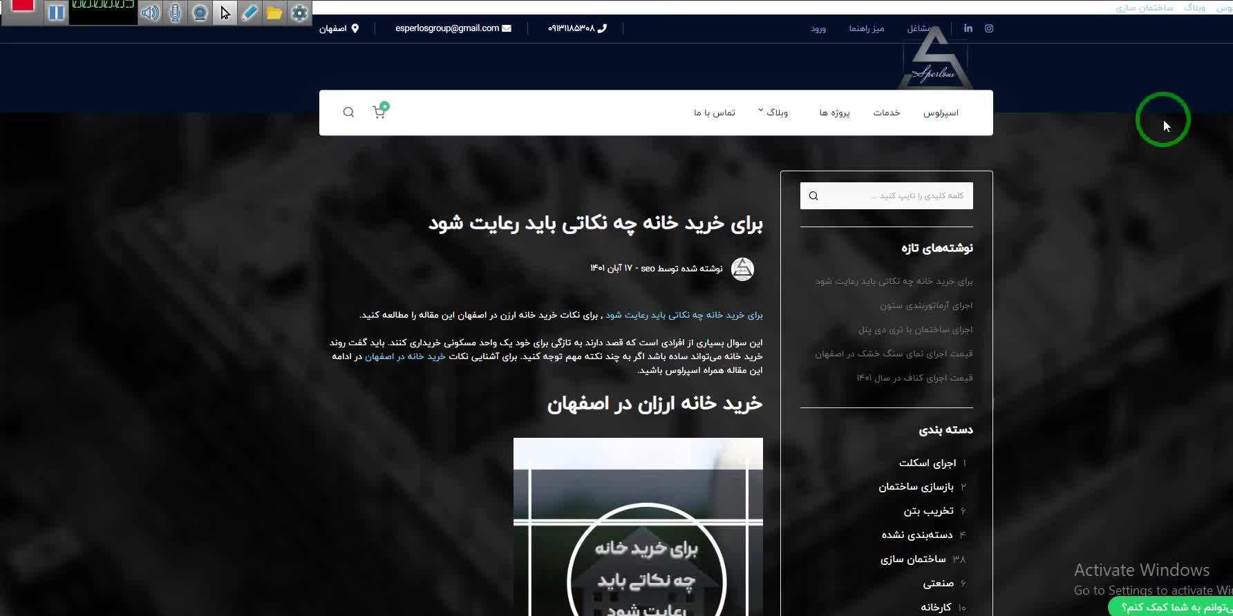
Task: Open the shopping cart
Action: [379, 112]
